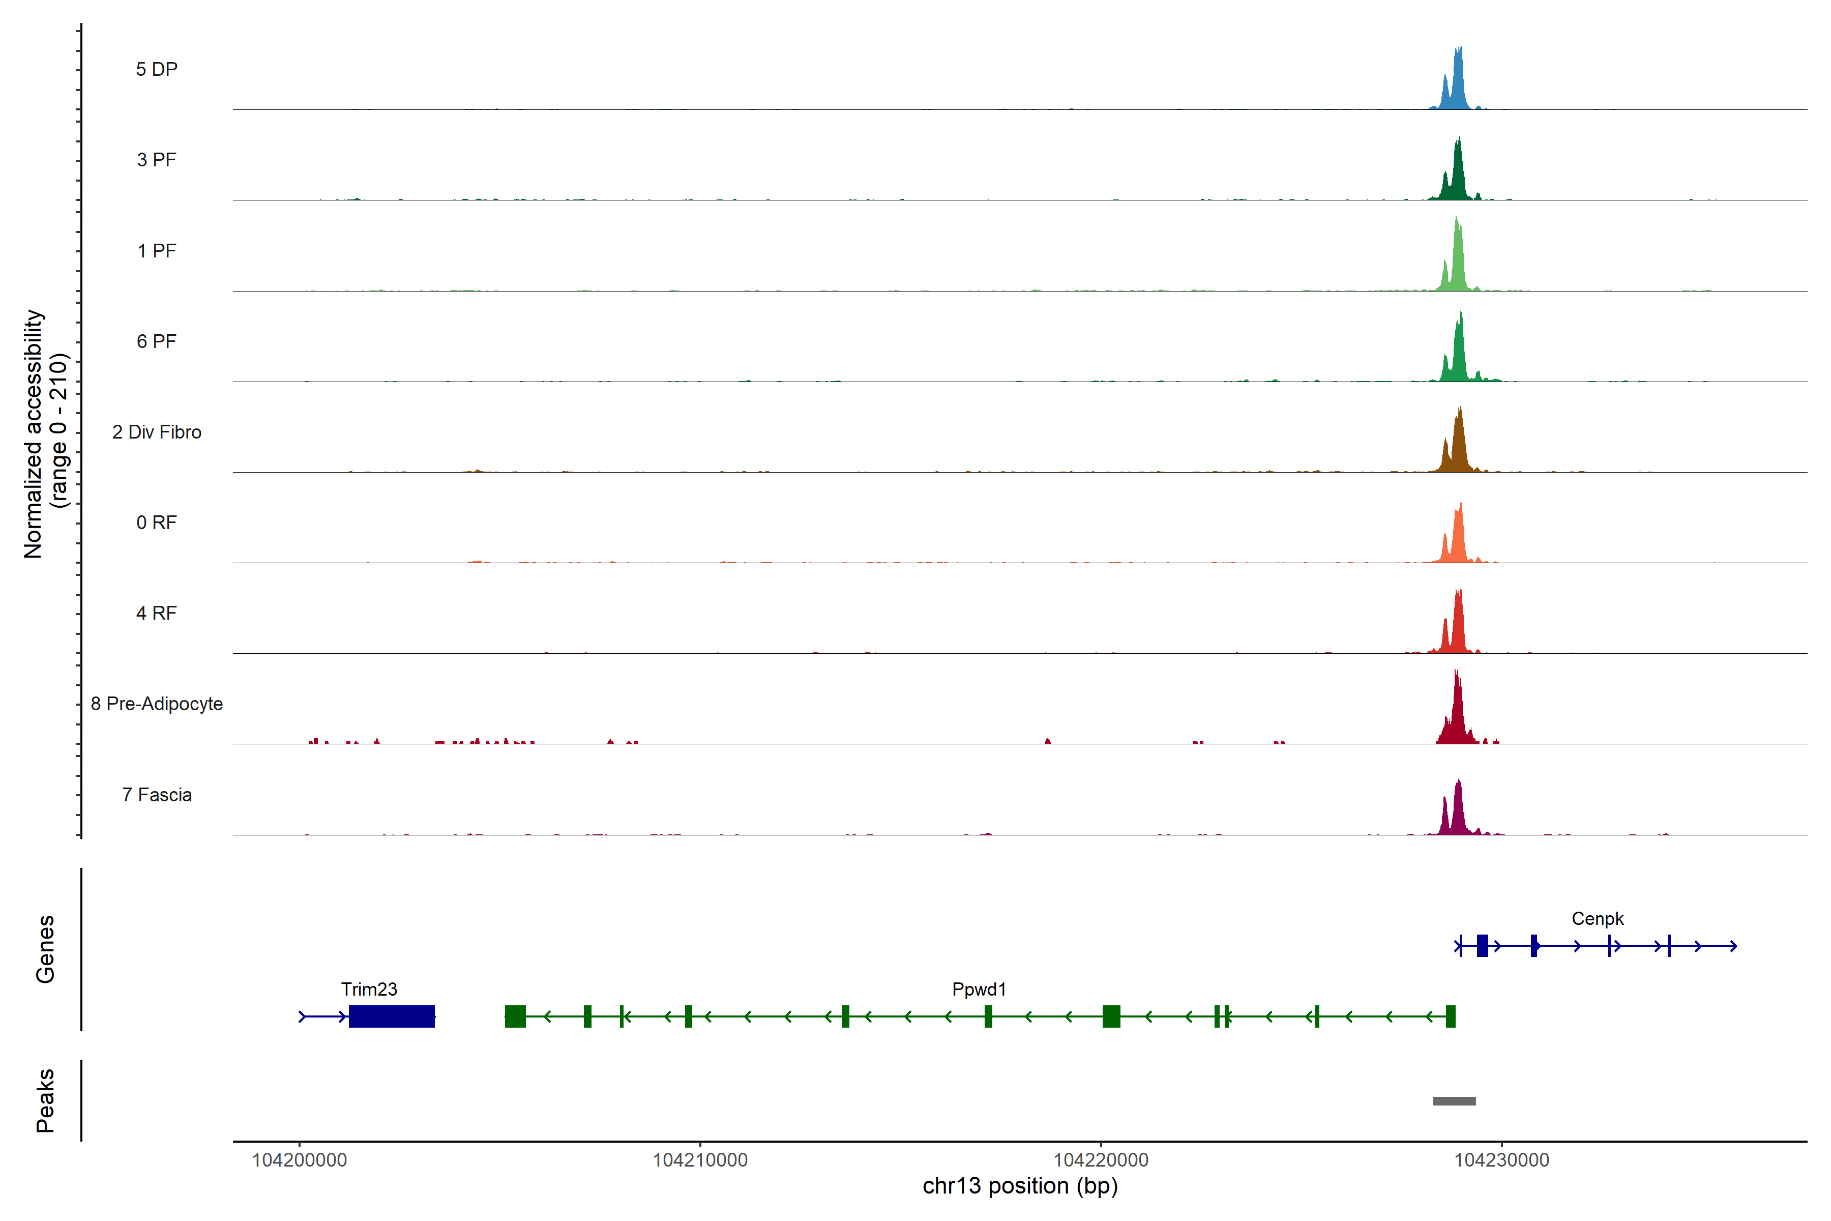Click the Ppwd1 gene label
Image resolution: width=1831 pixels, height=1221 pixels.
[x=979, y=989]
